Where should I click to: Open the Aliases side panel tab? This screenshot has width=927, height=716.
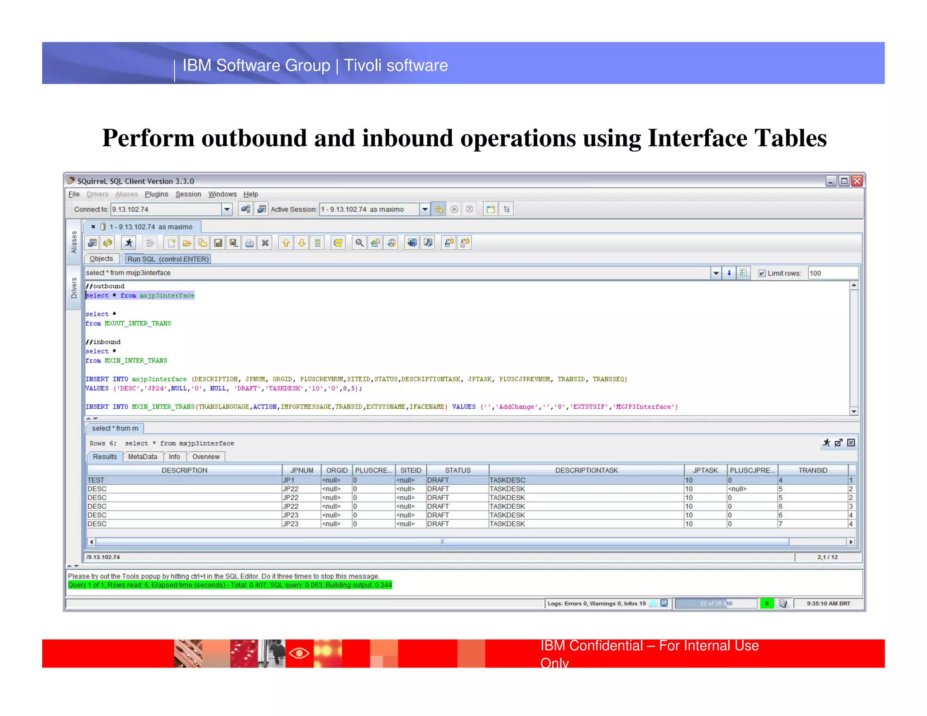coord(74,242)
